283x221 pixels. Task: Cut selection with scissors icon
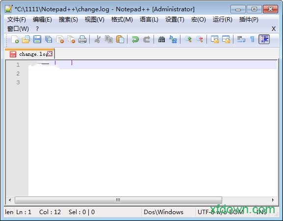pyautogui.click(x=98, y=39)
